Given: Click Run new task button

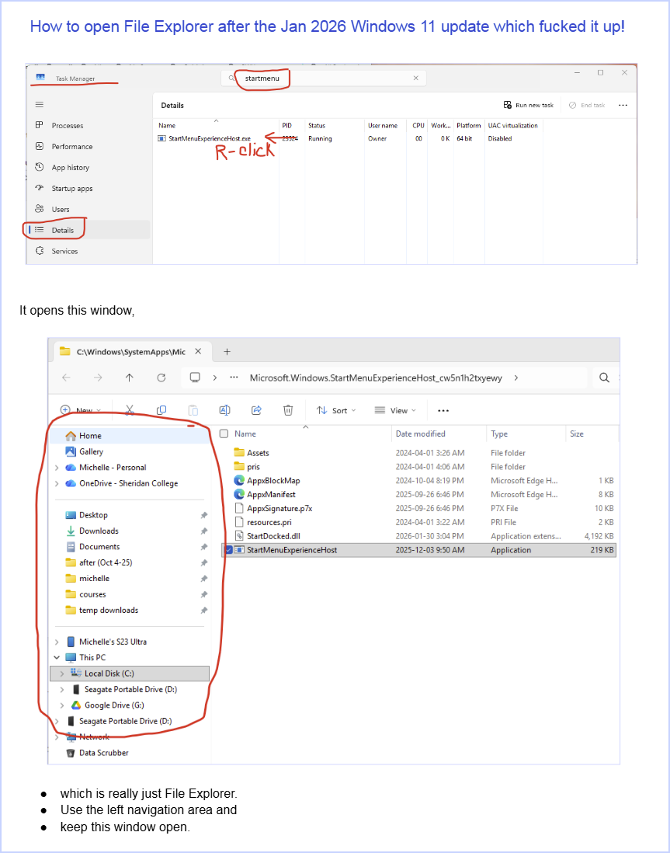Looking at the screenshot, I should 528,105.
